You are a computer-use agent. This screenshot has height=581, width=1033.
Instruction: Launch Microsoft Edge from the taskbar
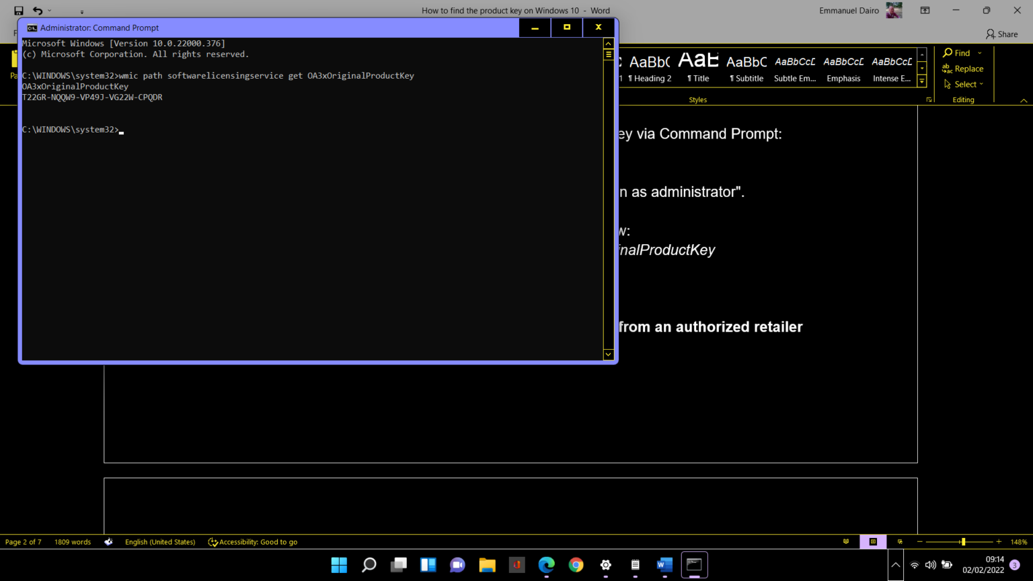pyautogui.click(x=546, y=565)
